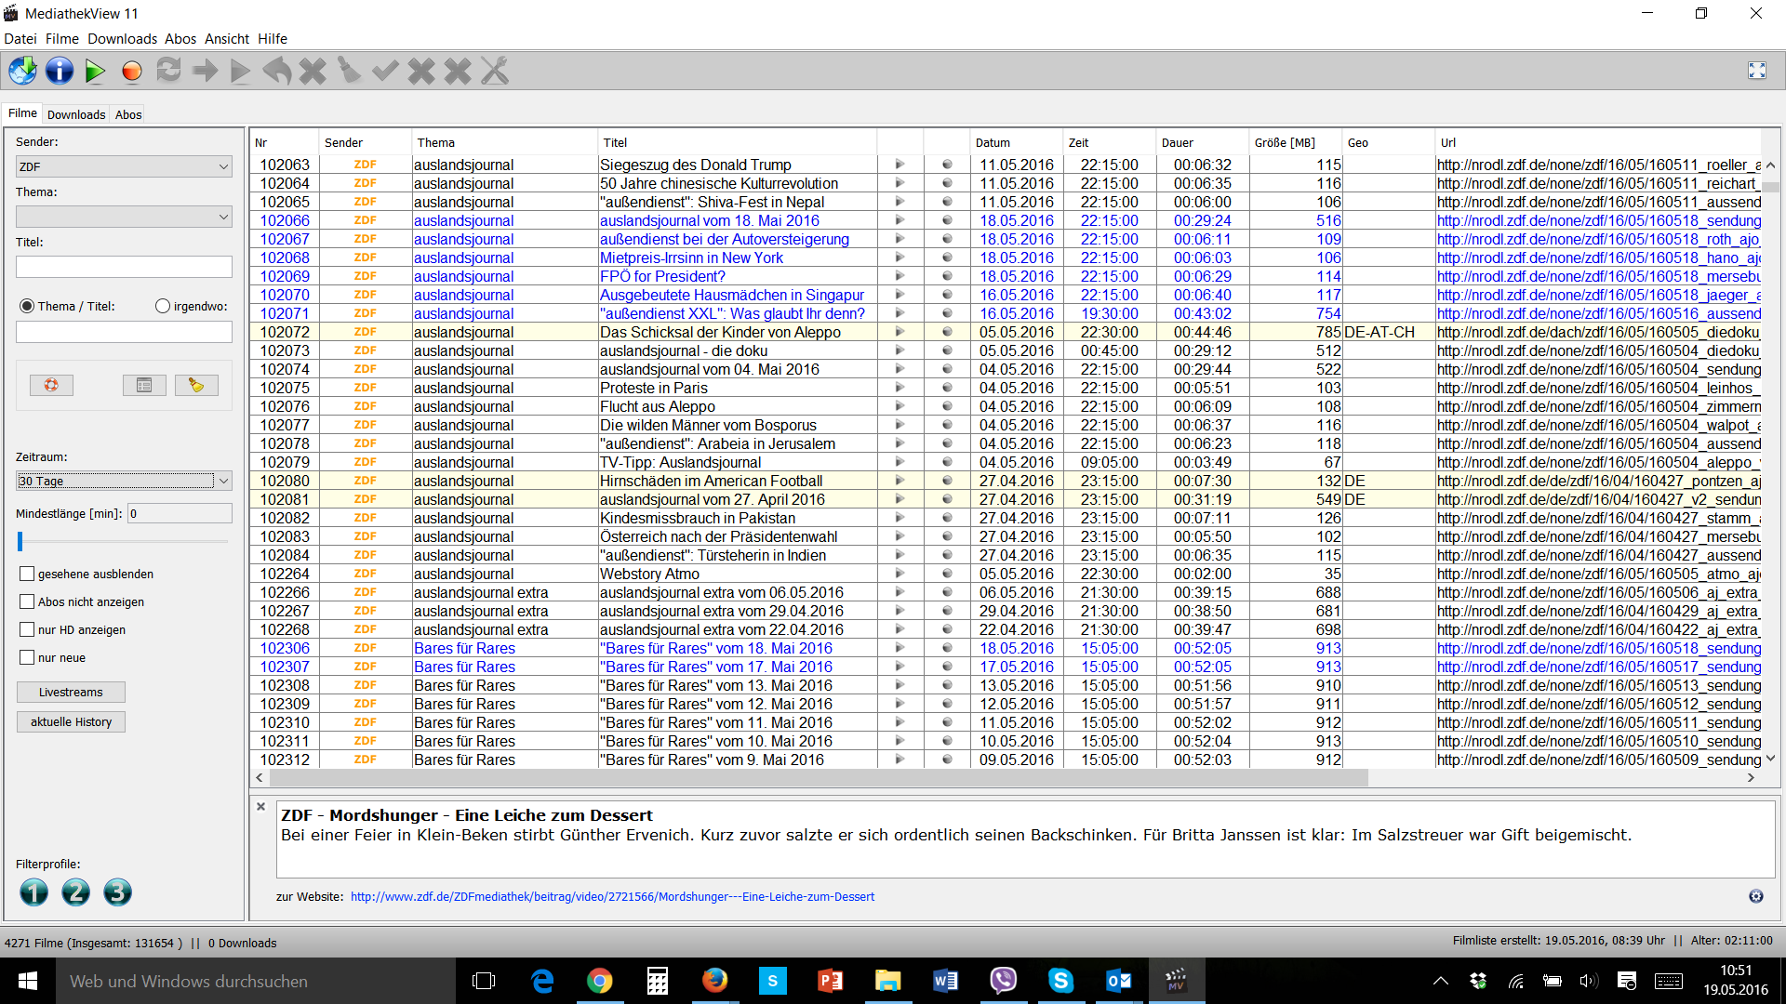Open description panel settings gear icon
1786x1004 pixels.
pos(1755,896)
